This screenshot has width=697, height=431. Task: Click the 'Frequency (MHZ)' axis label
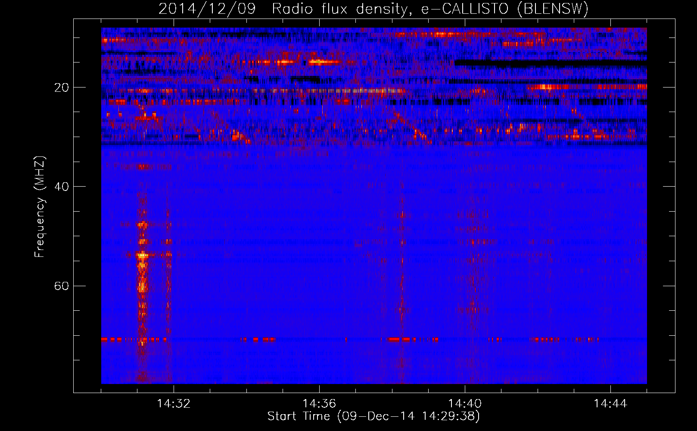(x=40, y=207)
